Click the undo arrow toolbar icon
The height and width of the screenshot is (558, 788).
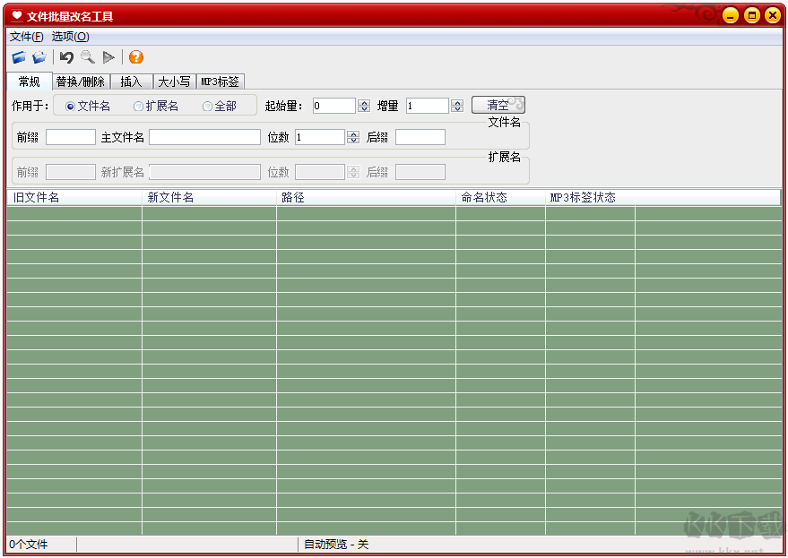click(x=66, y=57)
